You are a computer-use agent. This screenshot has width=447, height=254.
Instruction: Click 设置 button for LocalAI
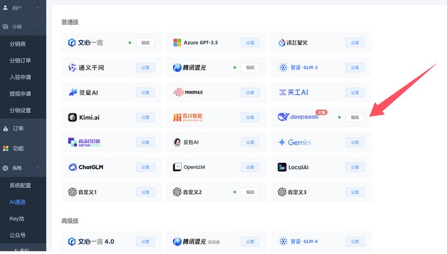pos(355,167)
